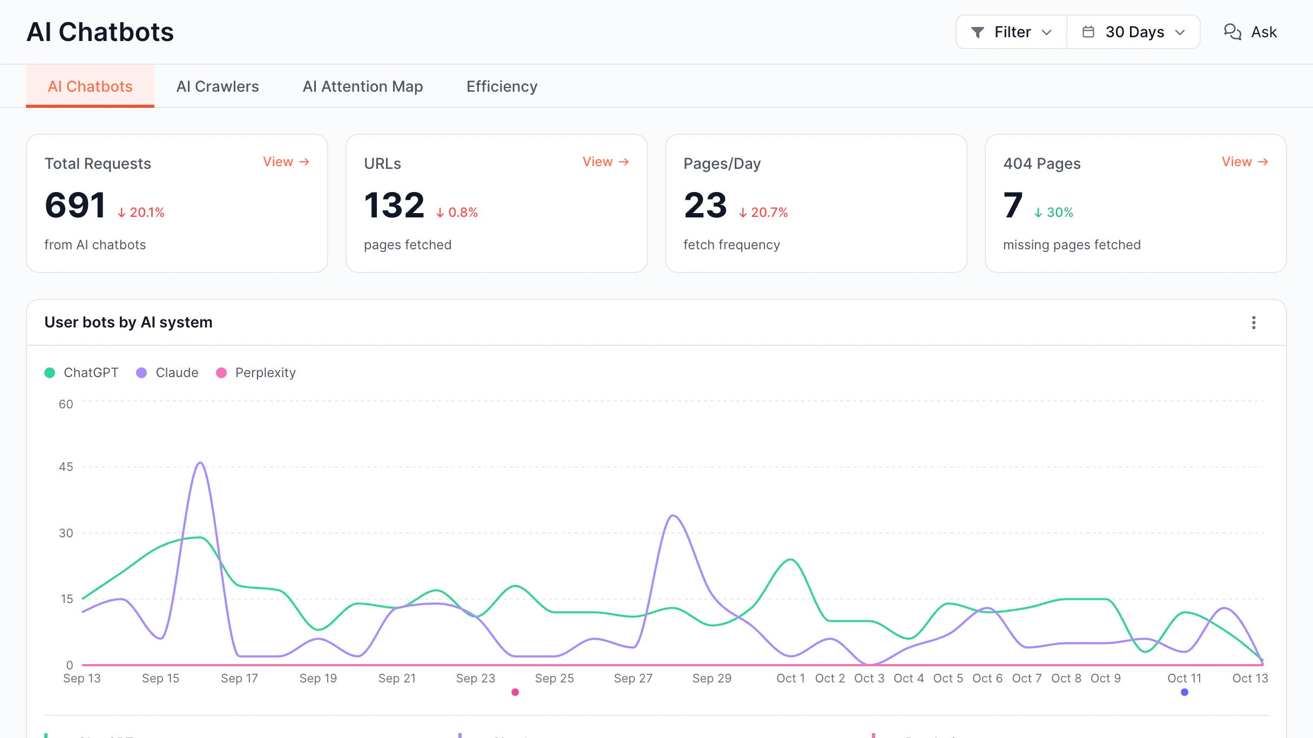This screenshot has height=738, width=1313.
Task: Open the Efficiency tab
Action: [x=502, y=86]
